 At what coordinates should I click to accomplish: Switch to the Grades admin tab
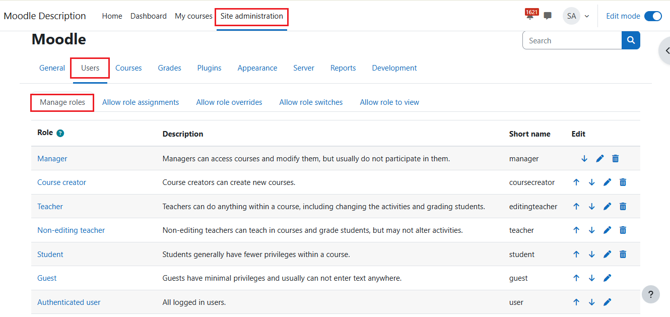[x=169, y=68]
